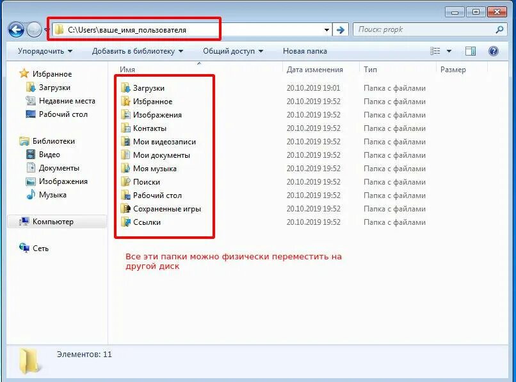The width and height of the screenshot is (516, 382).
Task: Select Загрузки under Избранное in sidebar
Action: click(x=54, y=88)
